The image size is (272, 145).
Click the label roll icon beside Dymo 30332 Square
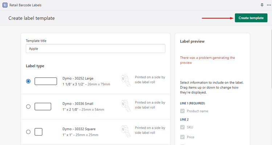point(126,131)
